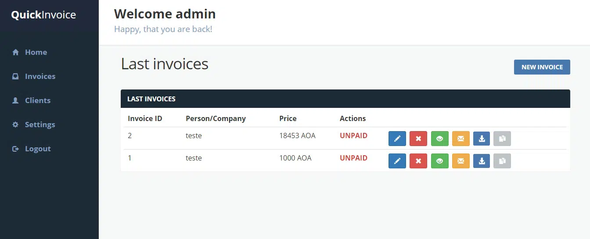
Task: Edit invoice 1 with pencil icon
Action: (397, 161)
